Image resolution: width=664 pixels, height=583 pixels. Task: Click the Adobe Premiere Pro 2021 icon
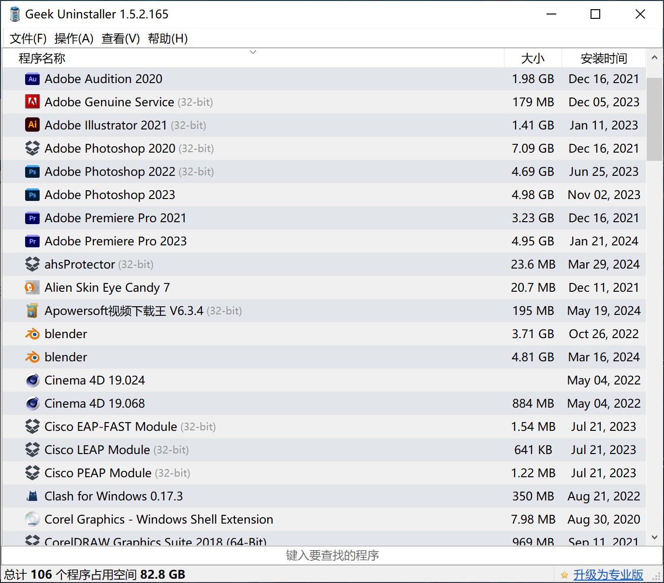click(x=32, y=218)
